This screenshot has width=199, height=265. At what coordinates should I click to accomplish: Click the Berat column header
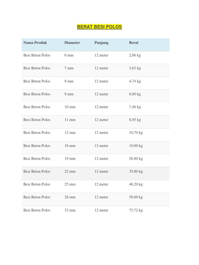click(x=134, y=43)
